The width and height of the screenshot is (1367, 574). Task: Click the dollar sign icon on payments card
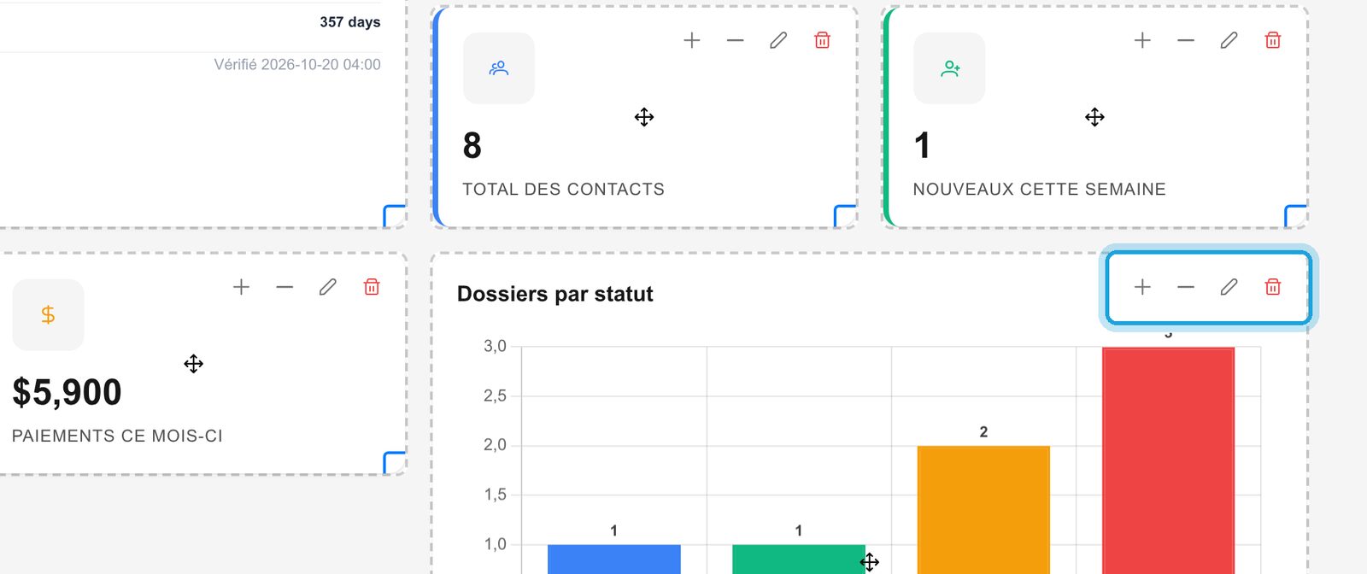[49, 315]
